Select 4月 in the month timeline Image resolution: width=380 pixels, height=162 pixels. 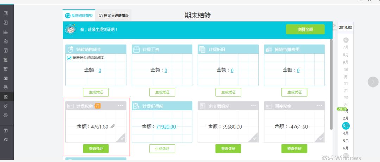tap(346, 133)
